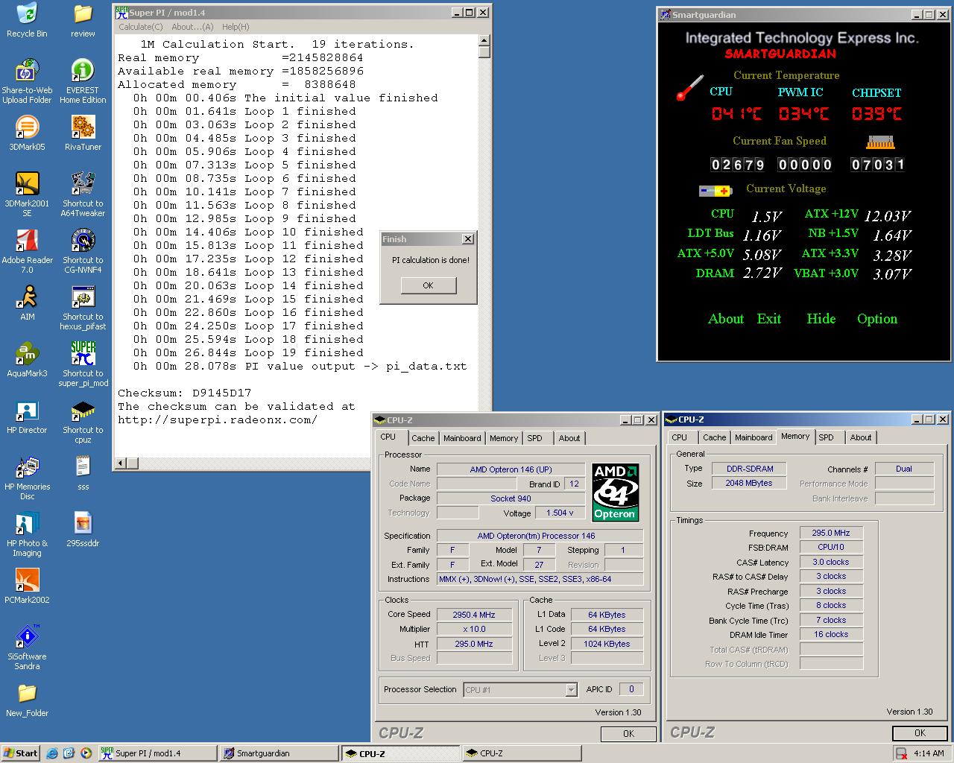
Task: Select Super PI / mod1.4 taskbar button
Action: (x=157, y=753)
